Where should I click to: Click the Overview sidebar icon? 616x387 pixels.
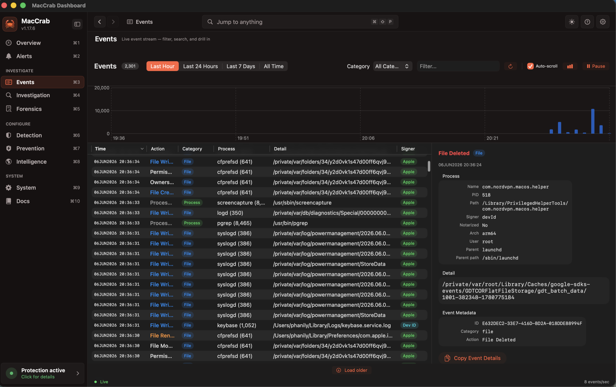click(9, 43)
